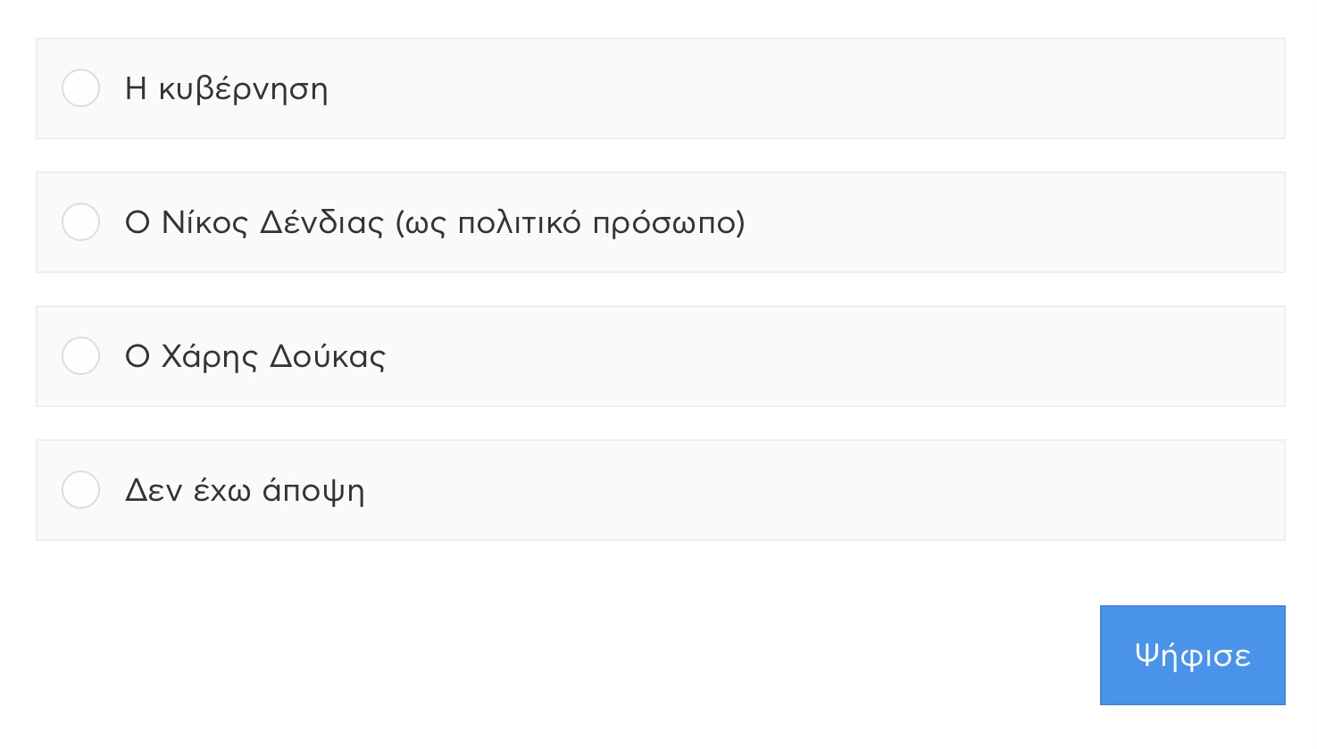Viewport: 1317px width, 749px height.
Task: Select the radio button for Η κυβέρνηση
Action: pyautogui.click(x=80, y=88)
